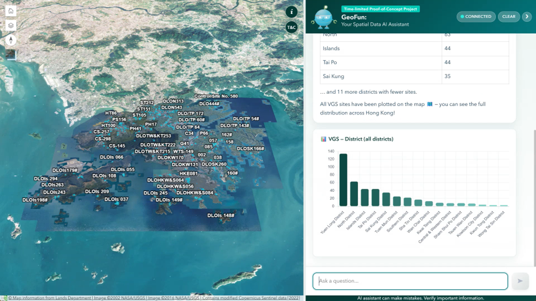Open the map layers icon
The image size is (536, 301).
click(11, 26)
